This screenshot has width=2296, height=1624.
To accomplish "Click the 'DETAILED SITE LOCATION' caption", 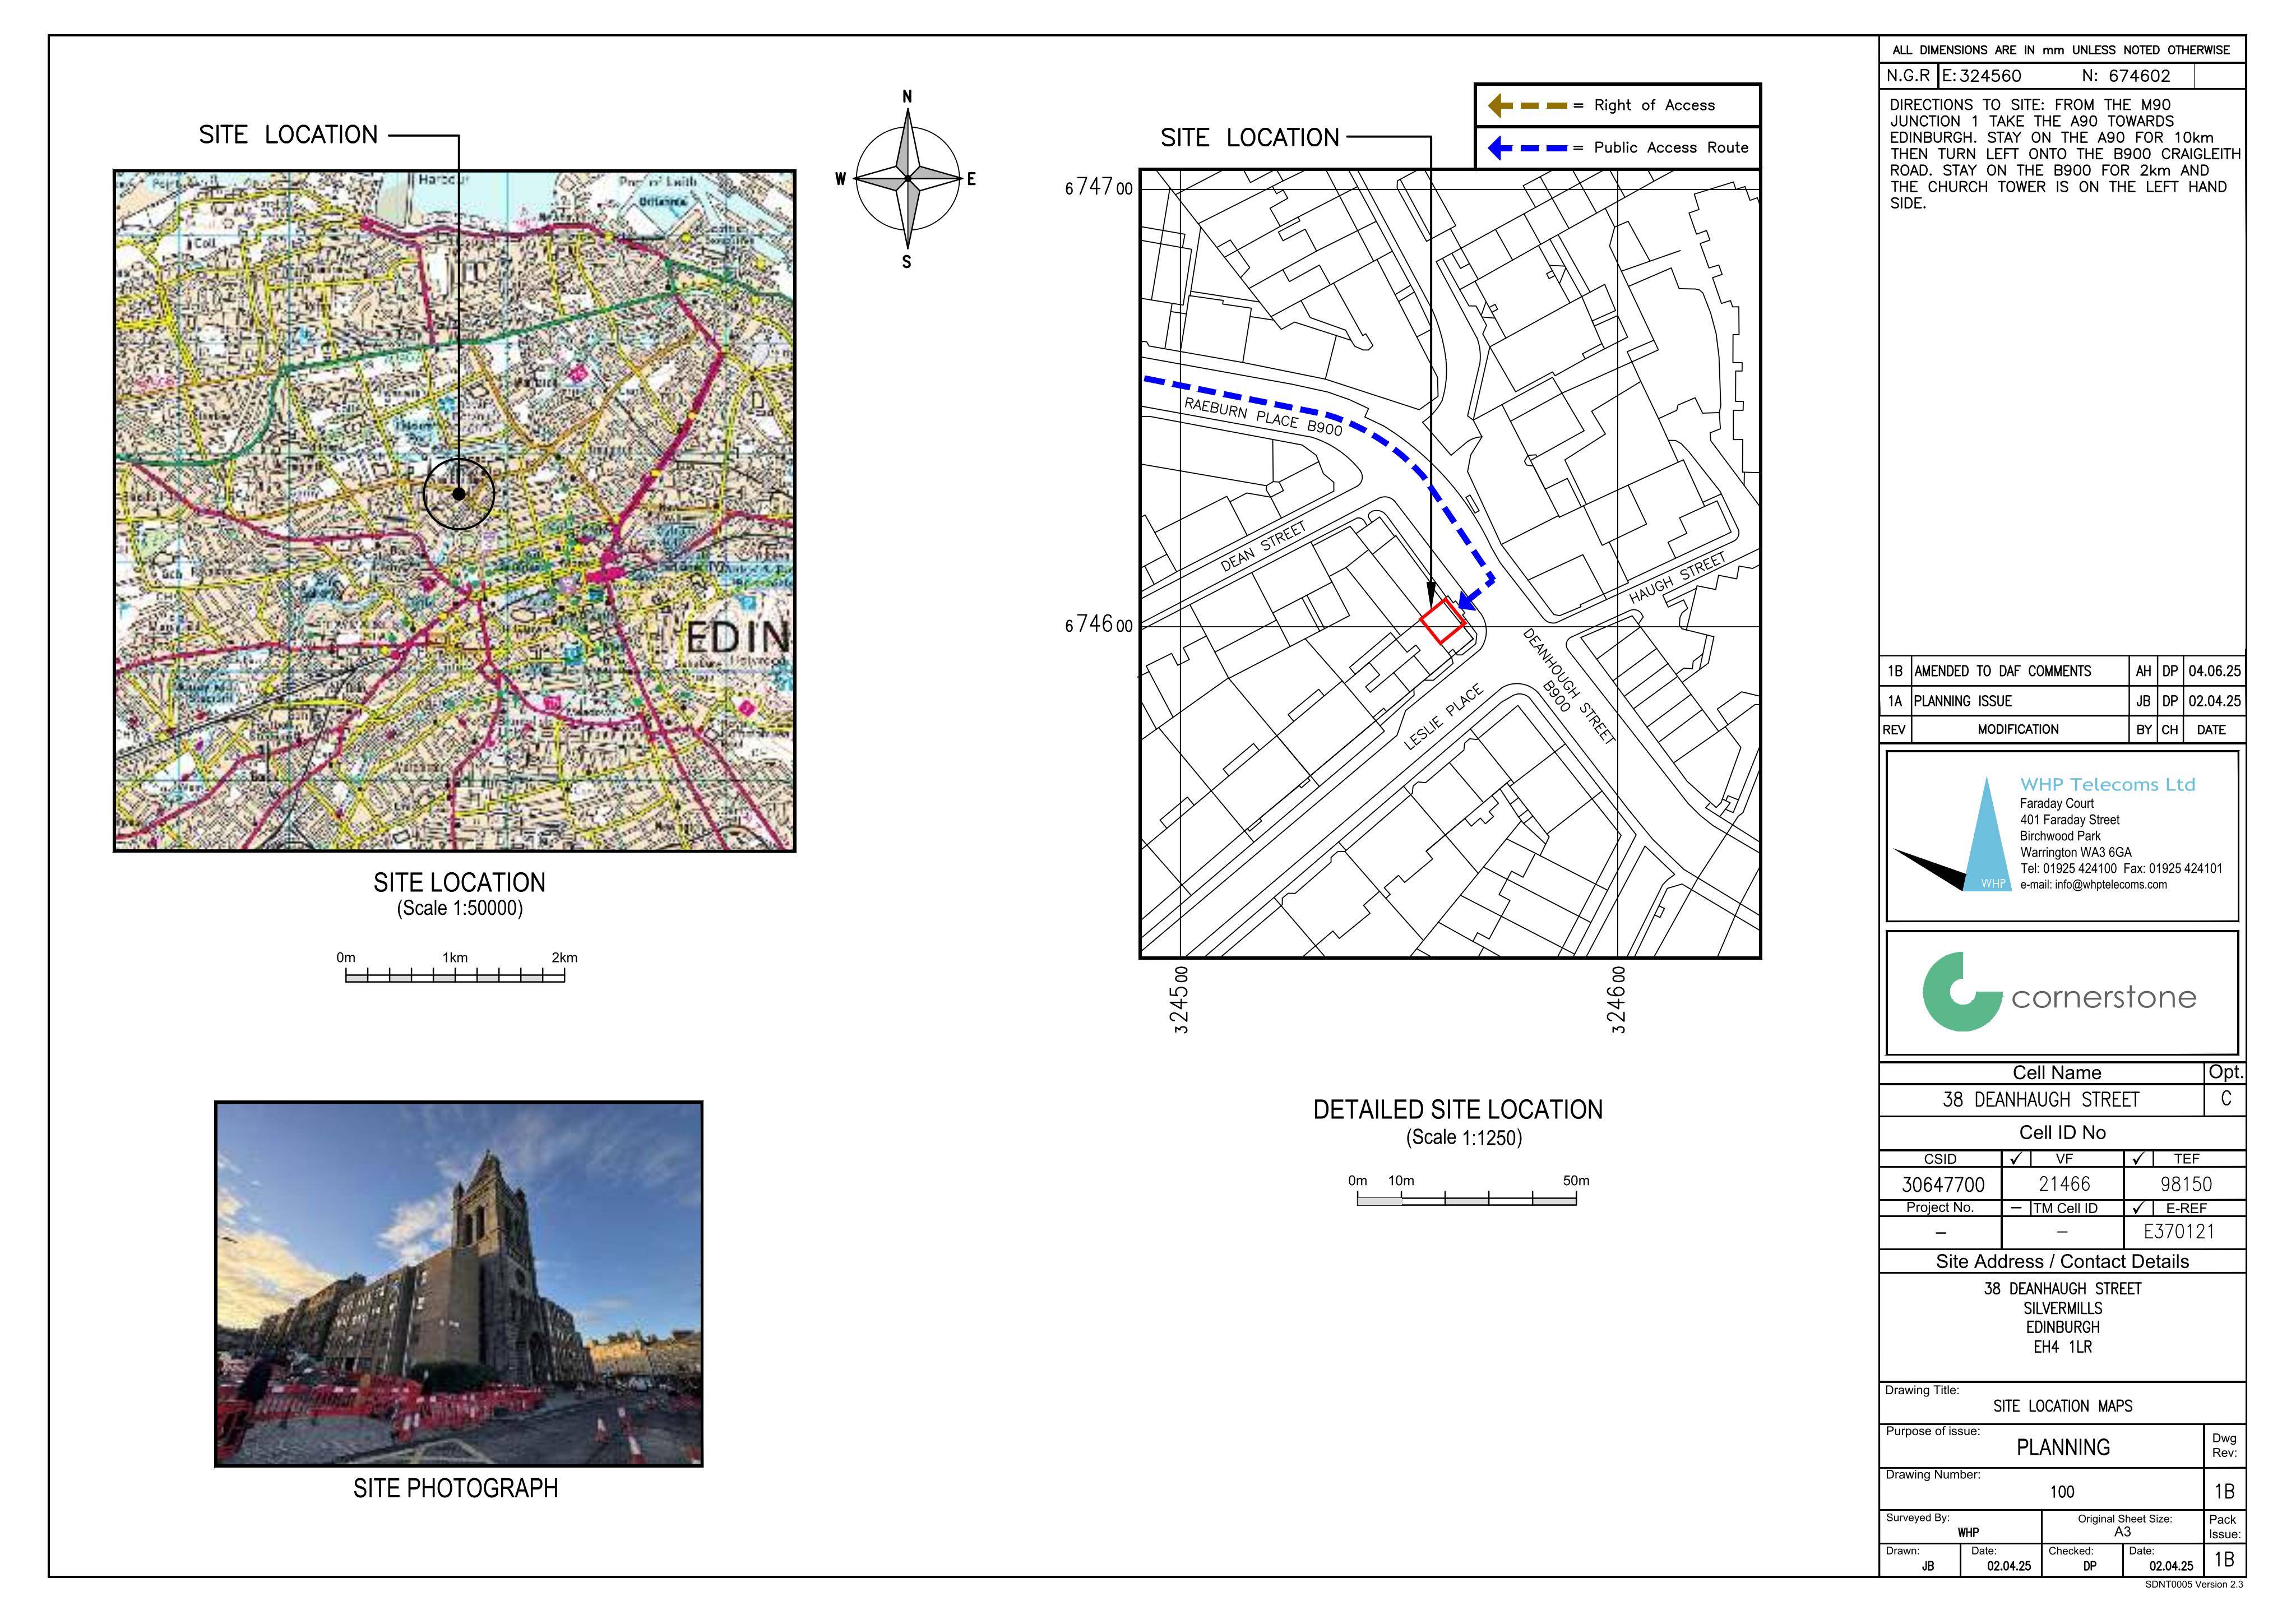I will [x=1458, y=1110].
